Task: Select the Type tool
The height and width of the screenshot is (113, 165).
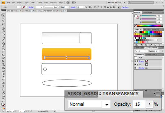Action: [x=3, y=31]
